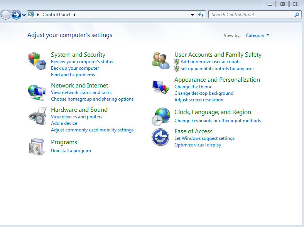The width and height of the screenshot is (304, 227).
Task: Open Adjust commonly used mobility settings
Action: [92, 130]
